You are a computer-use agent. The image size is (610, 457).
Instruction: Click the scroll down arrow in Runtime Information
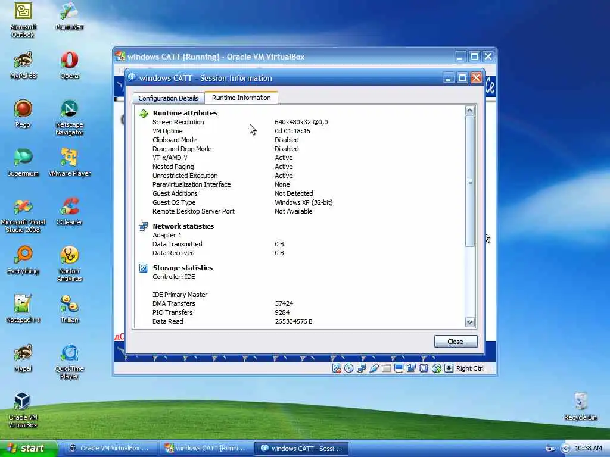469,322
